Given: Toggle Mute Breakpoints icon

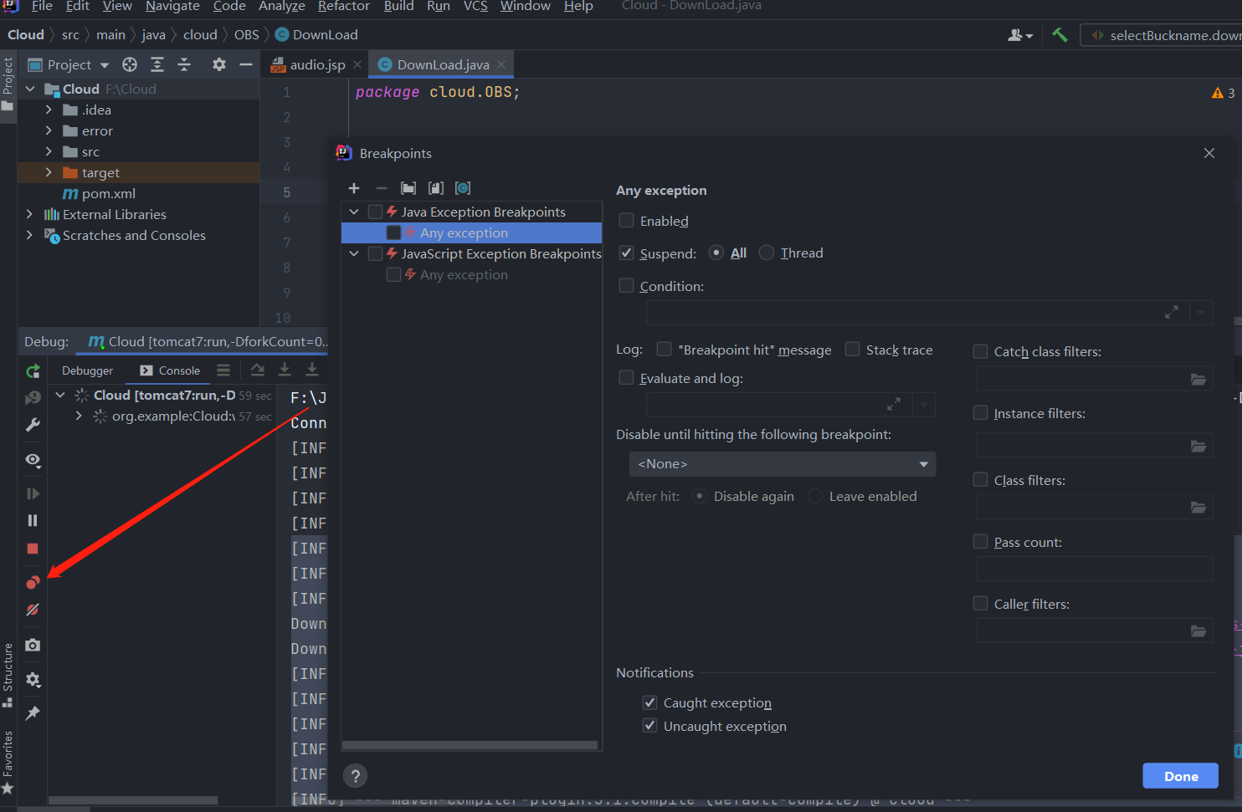Looking at the screenshot, I should point(33,610).
